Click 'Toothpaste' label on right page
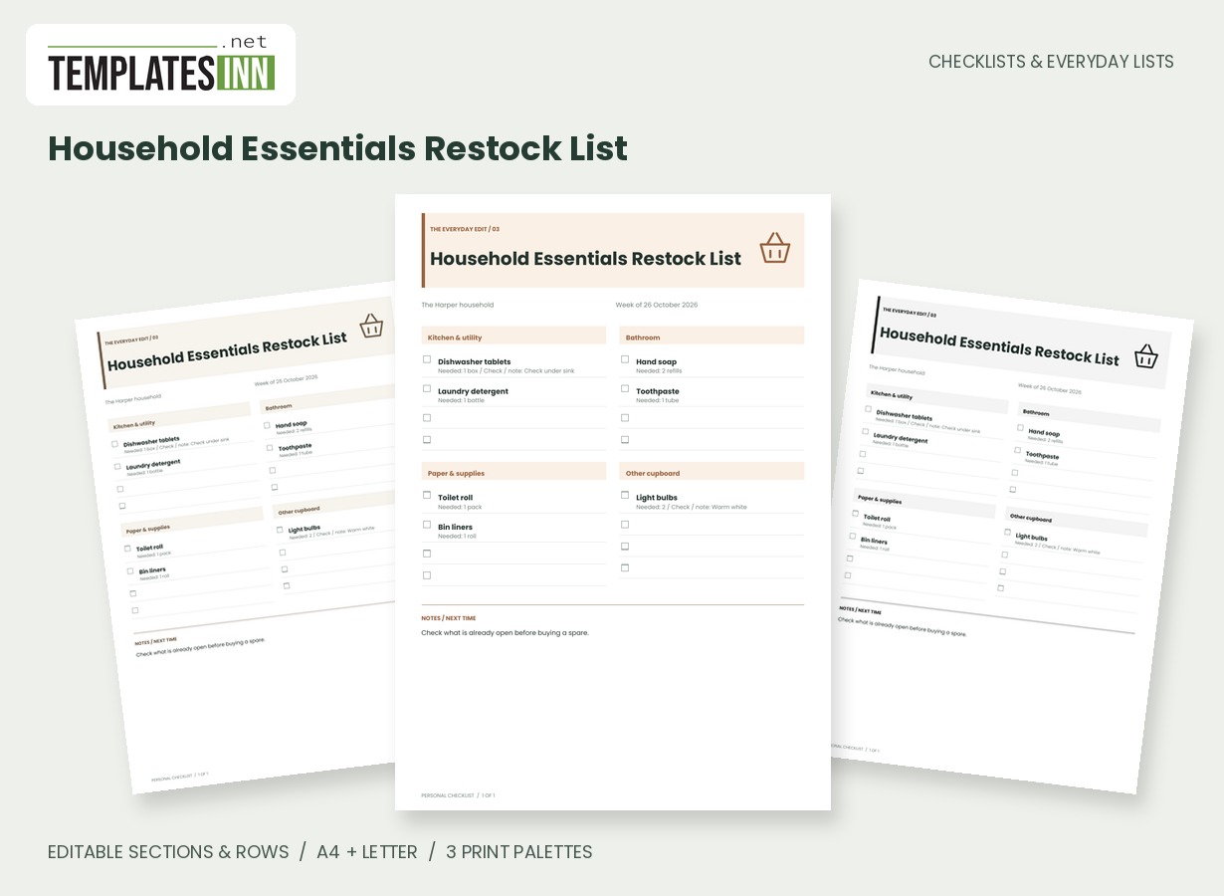The image size is (1224, 896). pos(1043,456)
